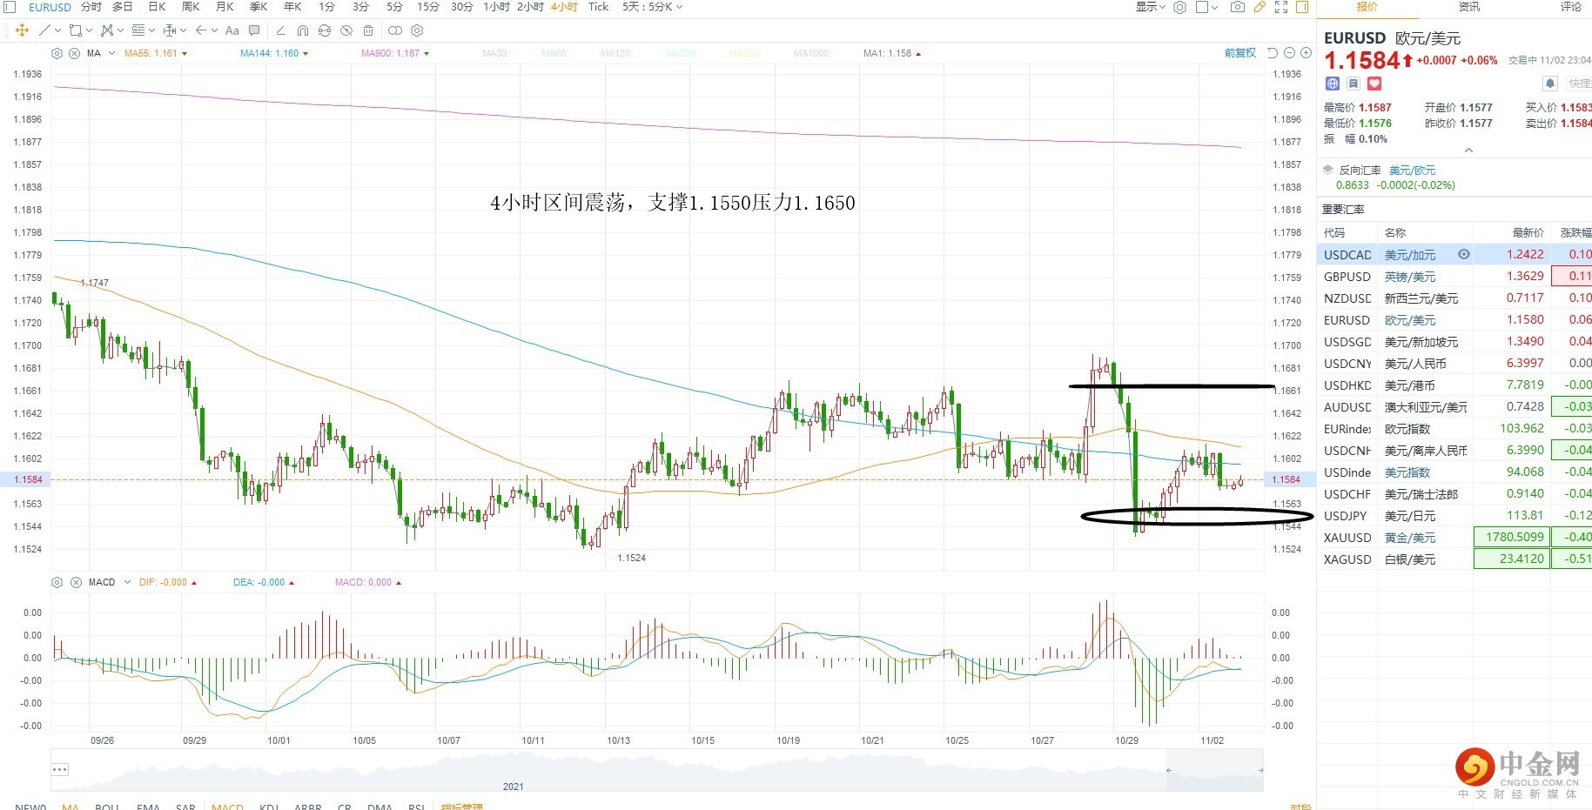Image resolution: width=1592 pixels, height=810 pixels.
Task: Open the rectangle tool dropdown arrow
Action: tap(89, 30)
